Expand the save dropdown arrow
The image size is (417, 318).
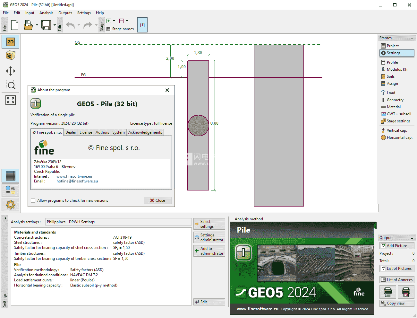tap(55, 25)
